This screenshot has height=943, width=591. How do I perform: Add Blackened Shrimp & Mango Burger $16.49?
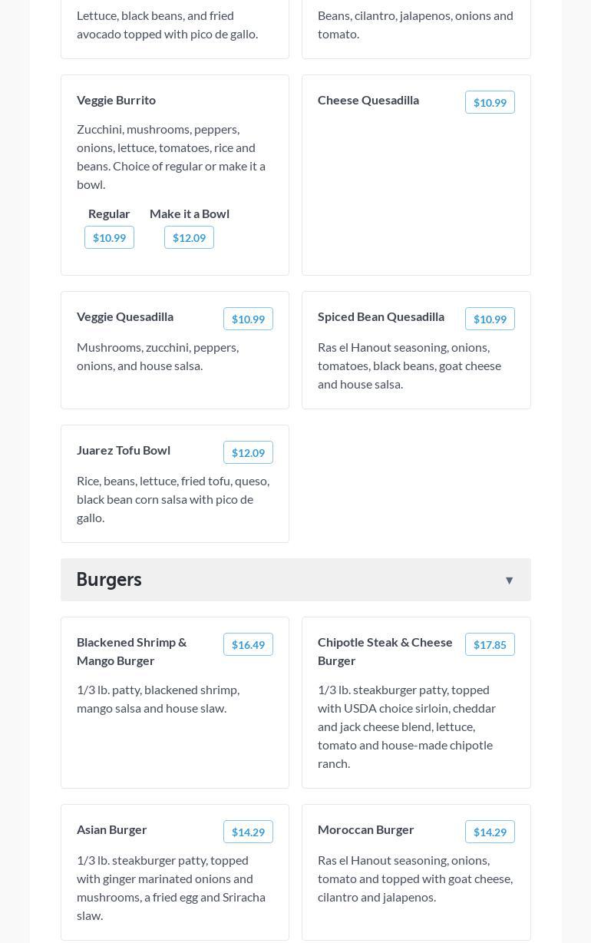(248, 644)
